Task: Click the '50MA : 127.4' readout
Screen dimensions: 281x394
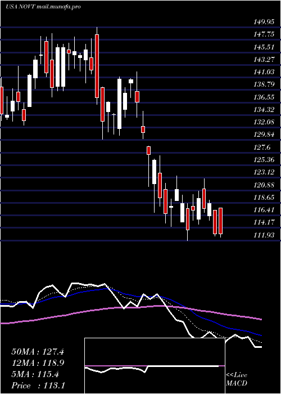Action: click(x=38, y=352)
